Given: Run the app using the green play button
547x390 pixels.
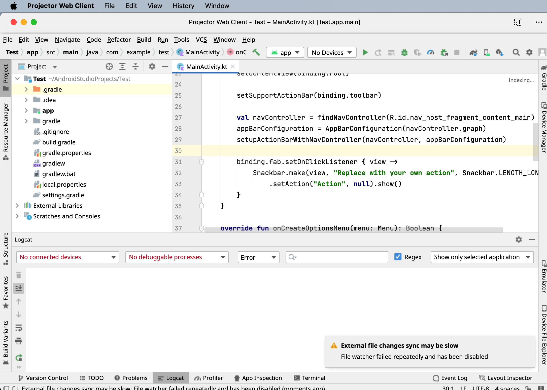Looking at the screenshot, I should click(365, 52).
